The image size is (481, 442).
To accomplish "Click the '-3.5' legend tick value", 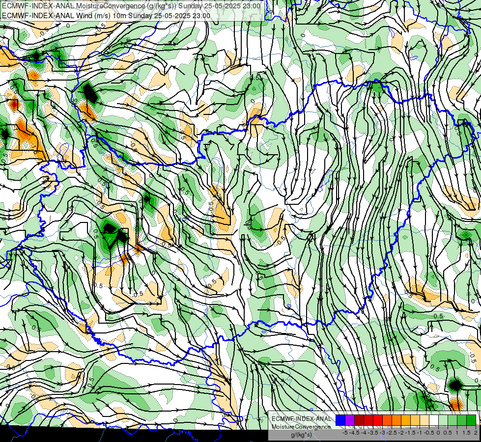I will (373, 433).
